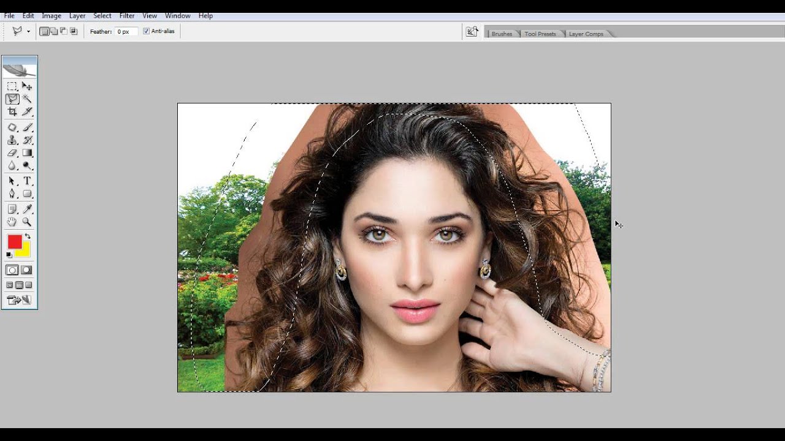Open the Layer Comps palette tab
Viewport: 785px width, 441px height.
point(586,34)
